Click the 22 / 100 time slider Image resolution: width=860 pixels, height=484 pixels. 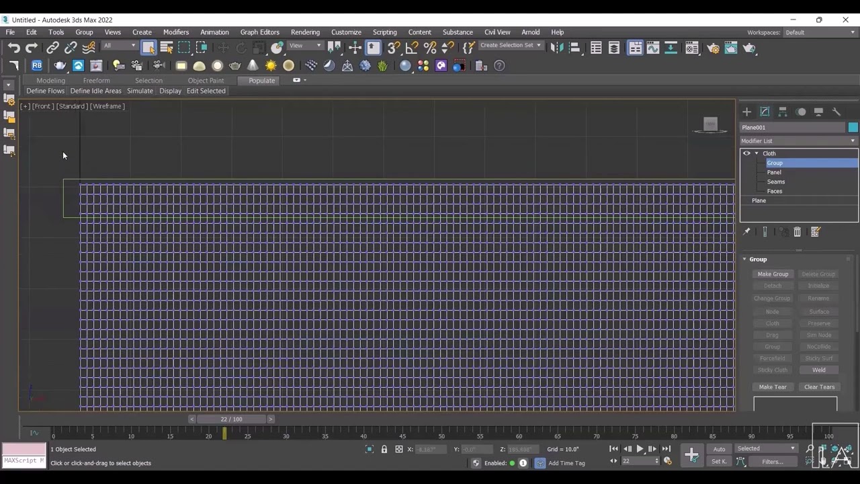pyautogui.click(x=231, y=419)
